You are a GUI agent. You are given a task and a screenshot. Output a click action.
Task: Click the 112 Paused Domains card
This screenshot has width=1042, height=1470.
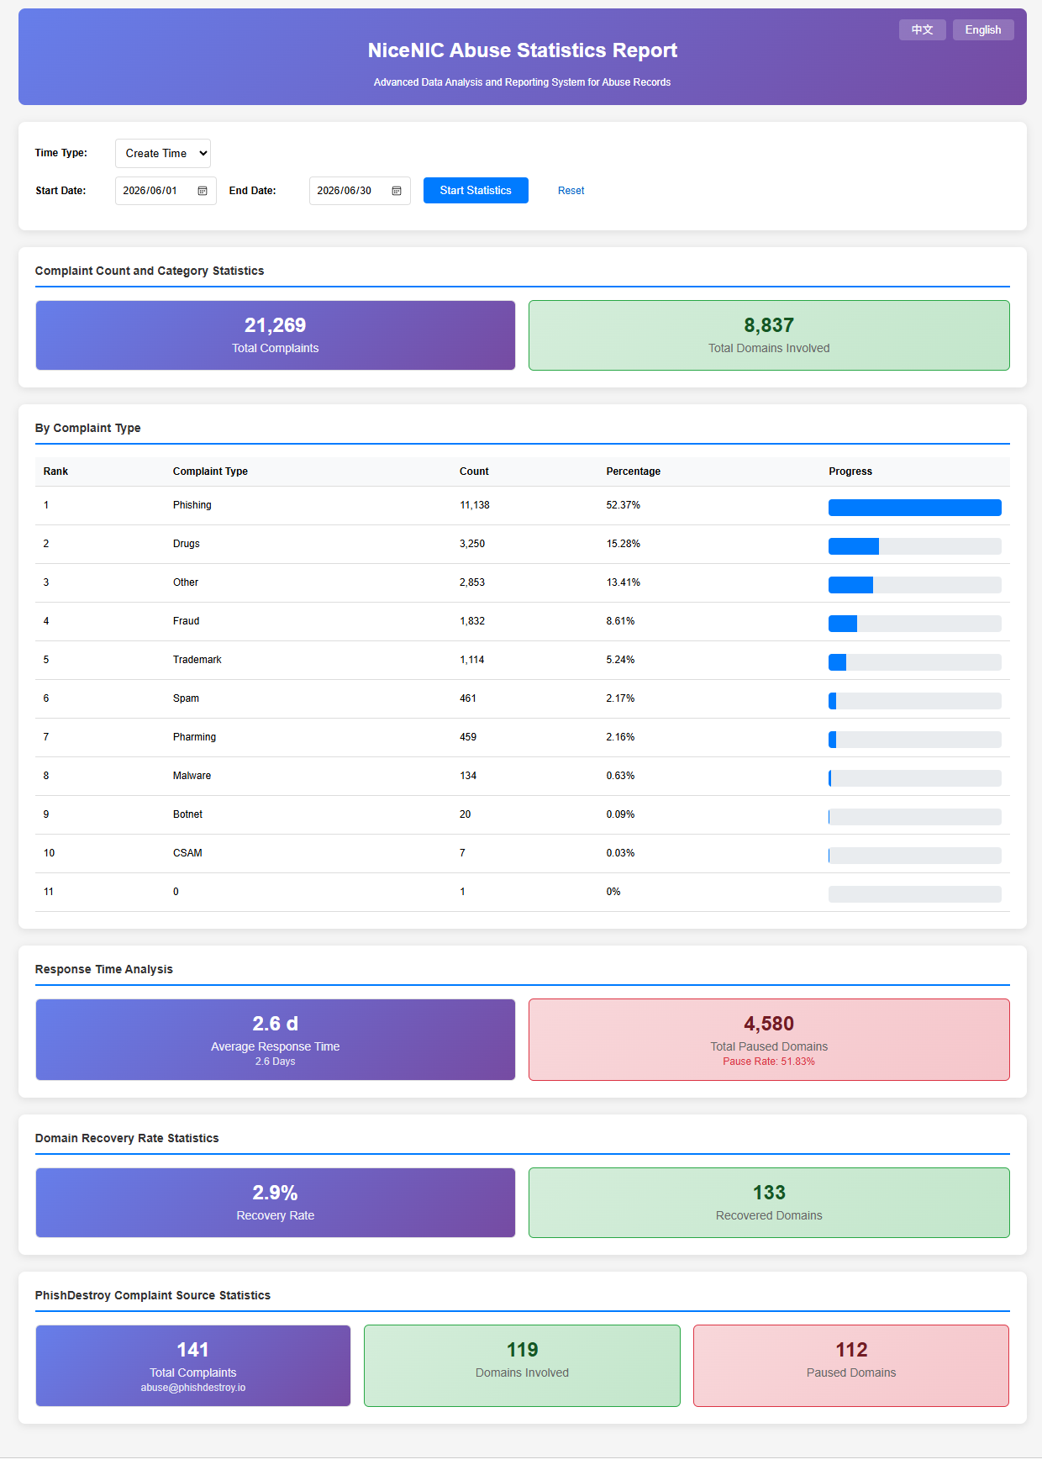(851, 1366)
